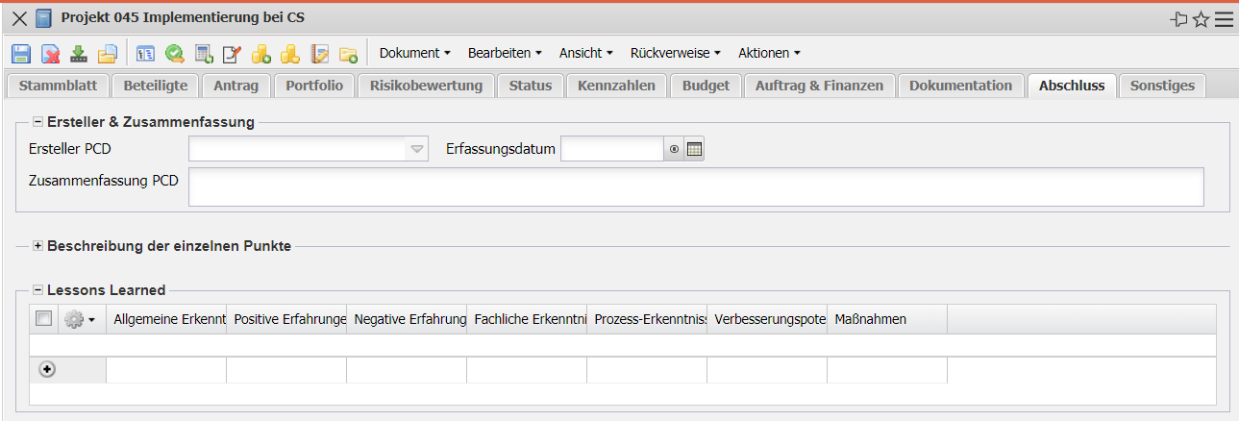1239x421 pixels.
Task: Click the green download arrow icon
Action: click(79, 54)
